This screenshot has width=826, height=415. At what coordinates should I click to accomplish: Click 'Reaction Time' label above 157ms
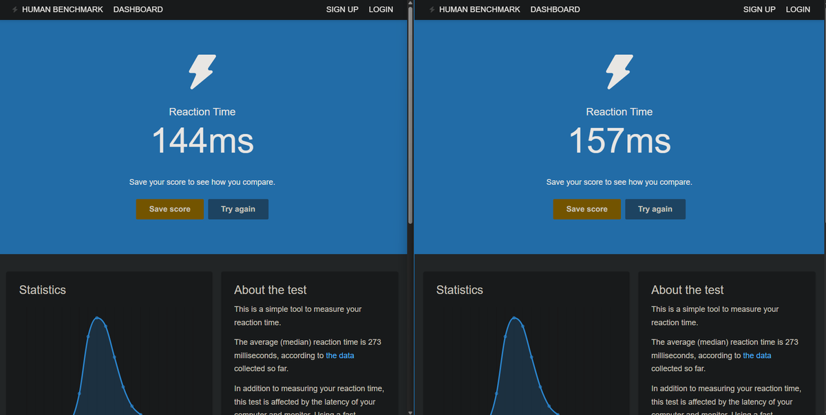pos(619,111)
